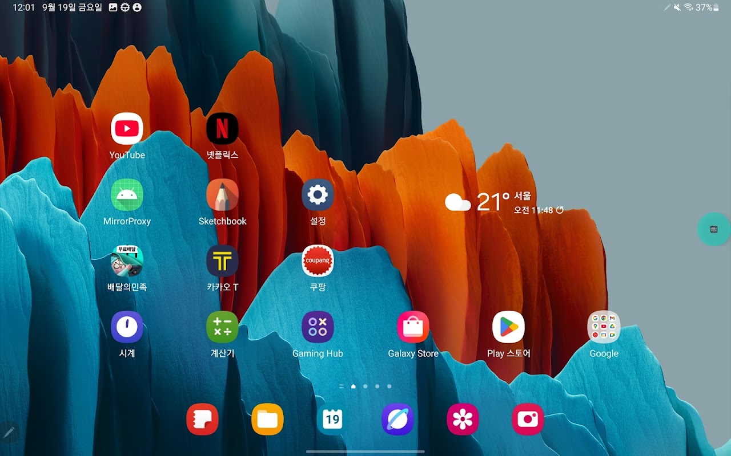Viewport: 731px width, 456px height.
Task: Open the Clock (시계) app
Action: pos(127,327)
